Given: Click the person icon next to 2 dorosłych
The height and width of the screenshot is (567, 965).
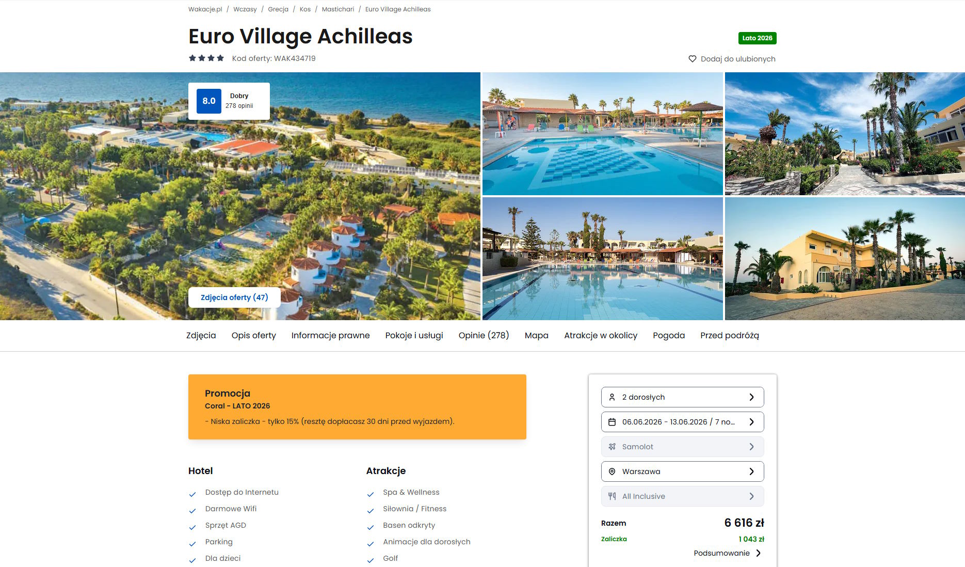Looking at the screenshot, I should click(612, 397).
